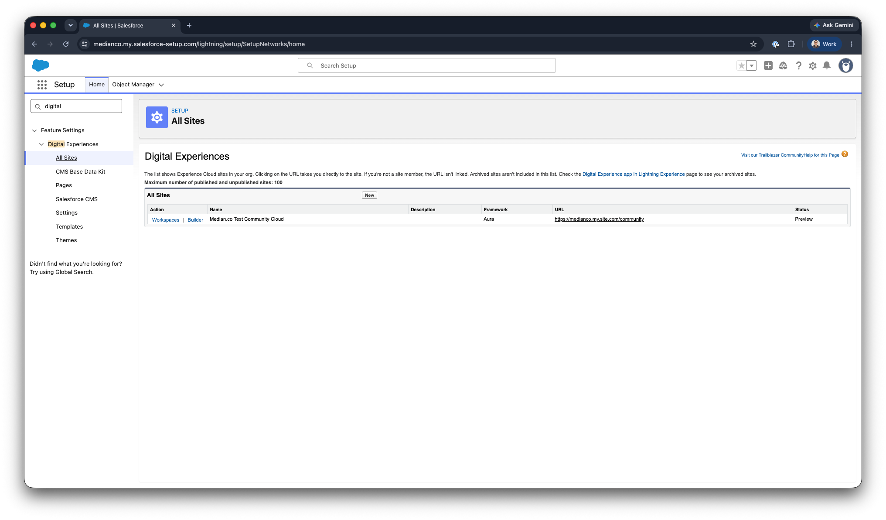Open CMS Base Data Kit
886x520 pixels.
point(81,172)
